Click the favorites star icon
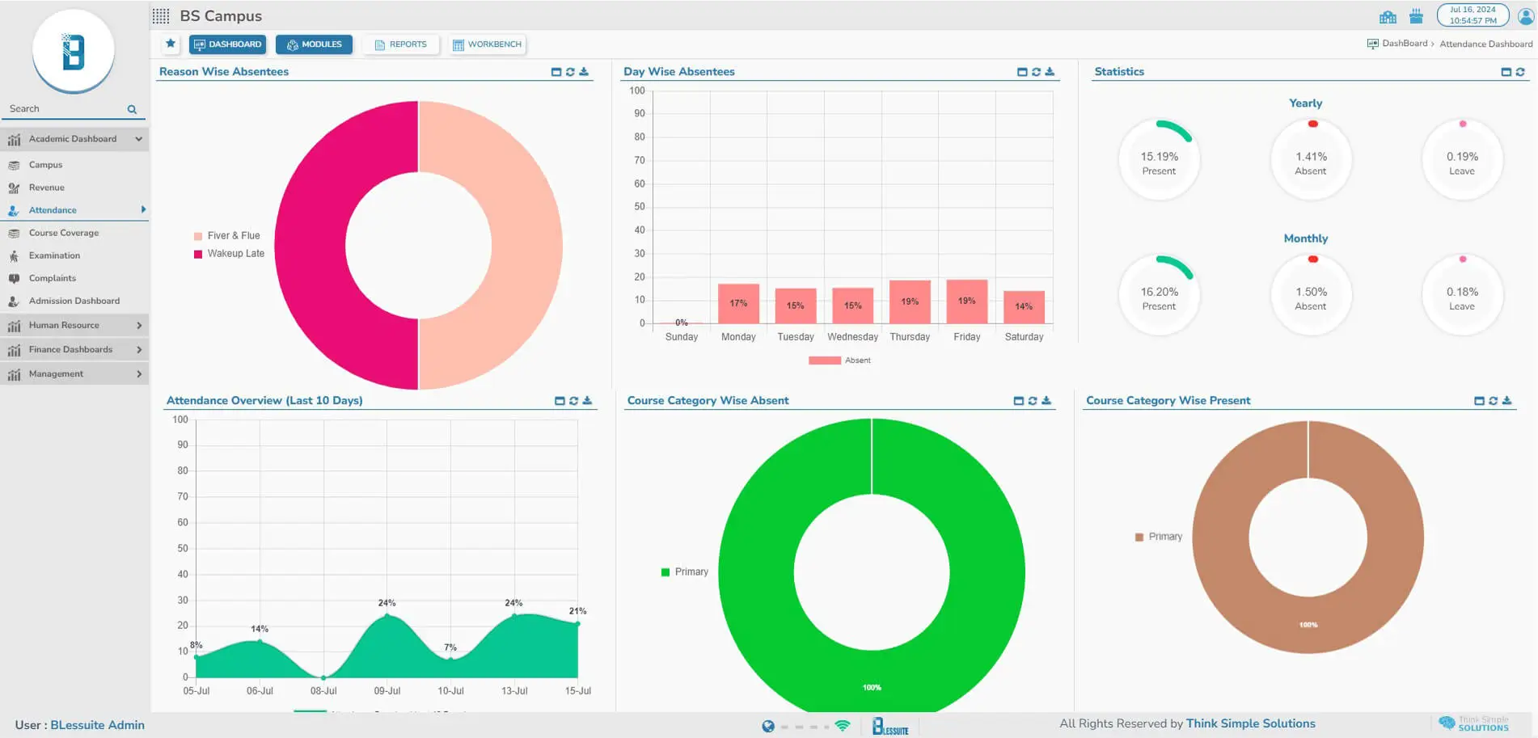 click(171, 44)
